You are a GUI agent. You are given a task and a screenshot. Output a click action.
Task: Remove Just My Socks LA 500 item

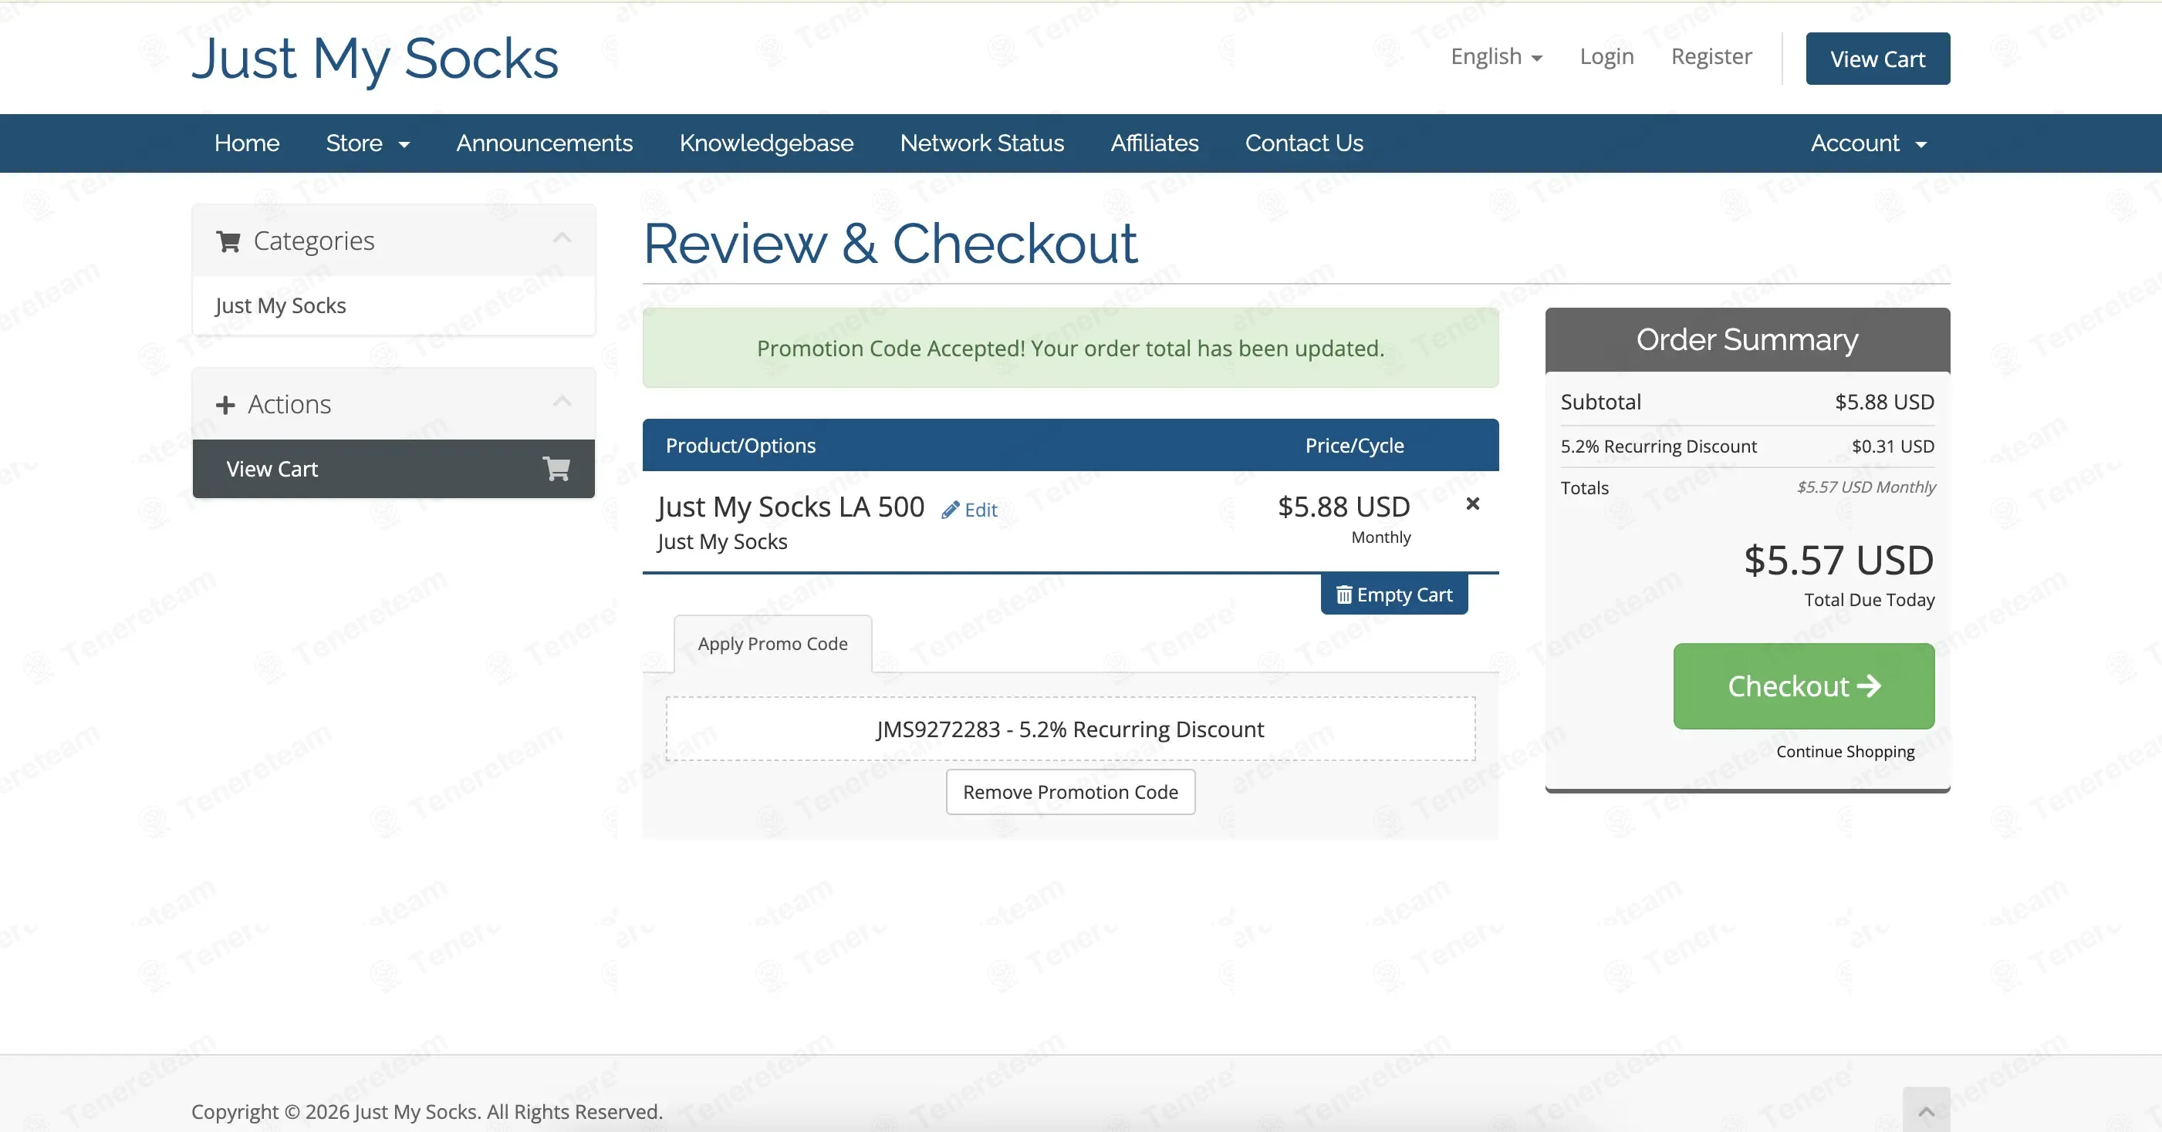pos(1472,504)
